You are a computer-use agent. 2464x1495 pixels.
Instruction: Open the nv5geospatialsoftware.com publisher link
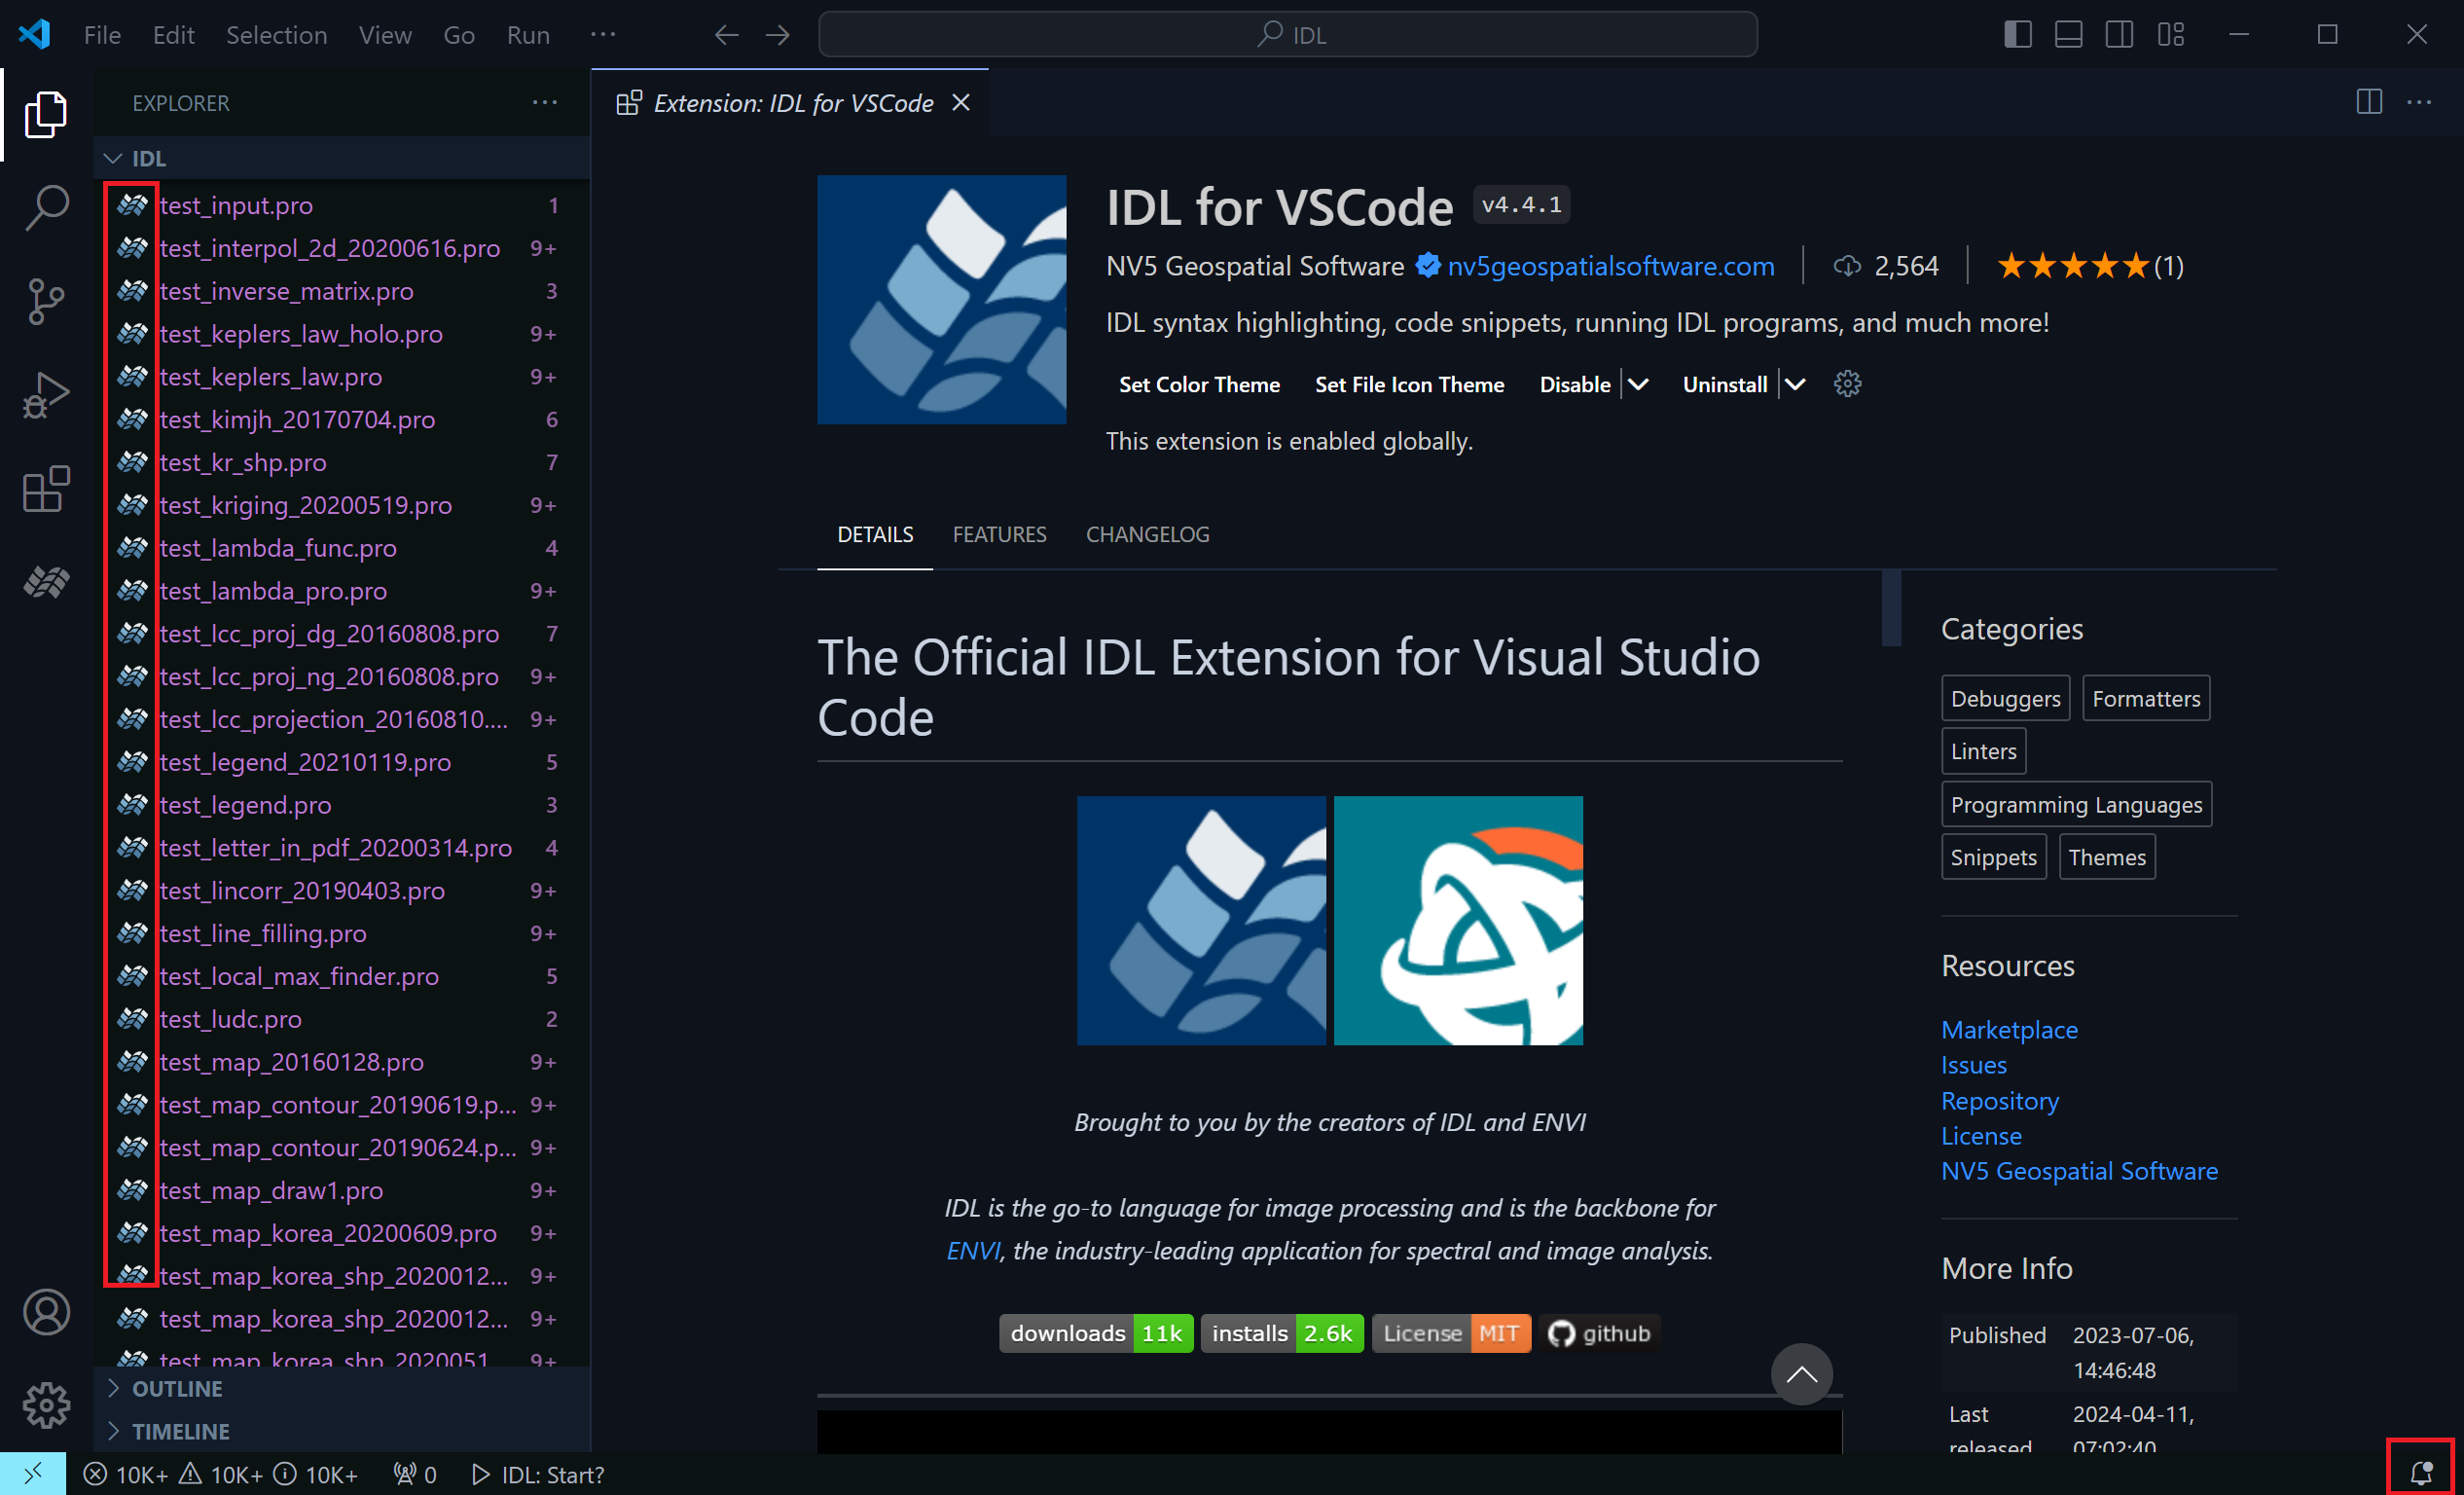(x=1610, y=266)
